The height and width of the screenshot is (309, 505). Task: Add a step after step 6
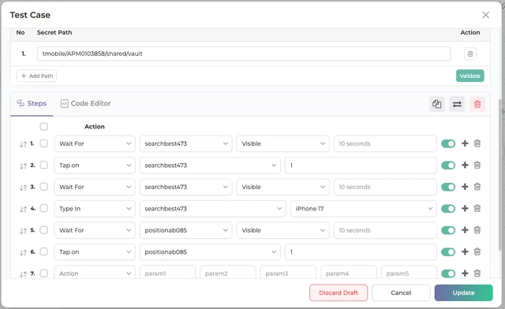pyautogui.click(x=465, y=251)
